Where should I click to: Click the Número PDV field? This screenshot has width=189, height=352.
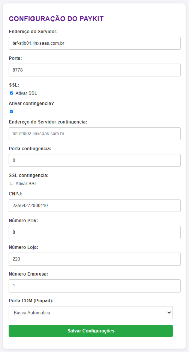[x=94, y=232]
